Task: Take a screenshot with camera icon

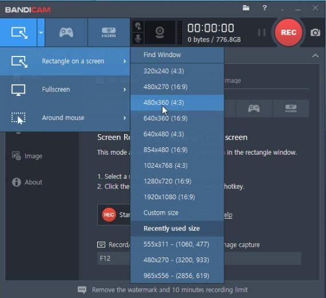Action: point(315,33)
